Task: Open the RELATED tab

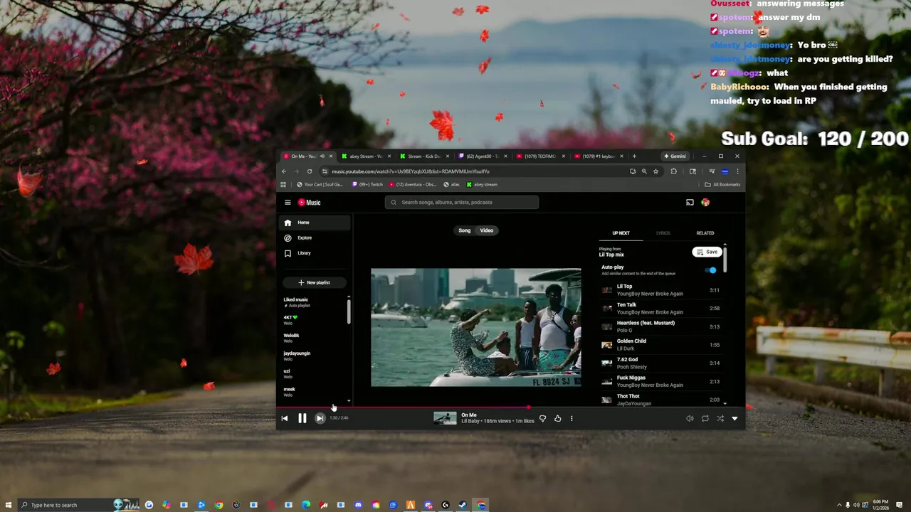Action: (x=705, y=233)
